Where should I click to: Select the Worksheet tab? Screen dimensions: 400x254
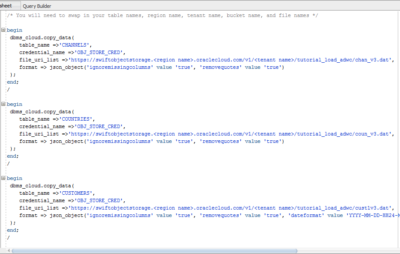coord(10,6)
